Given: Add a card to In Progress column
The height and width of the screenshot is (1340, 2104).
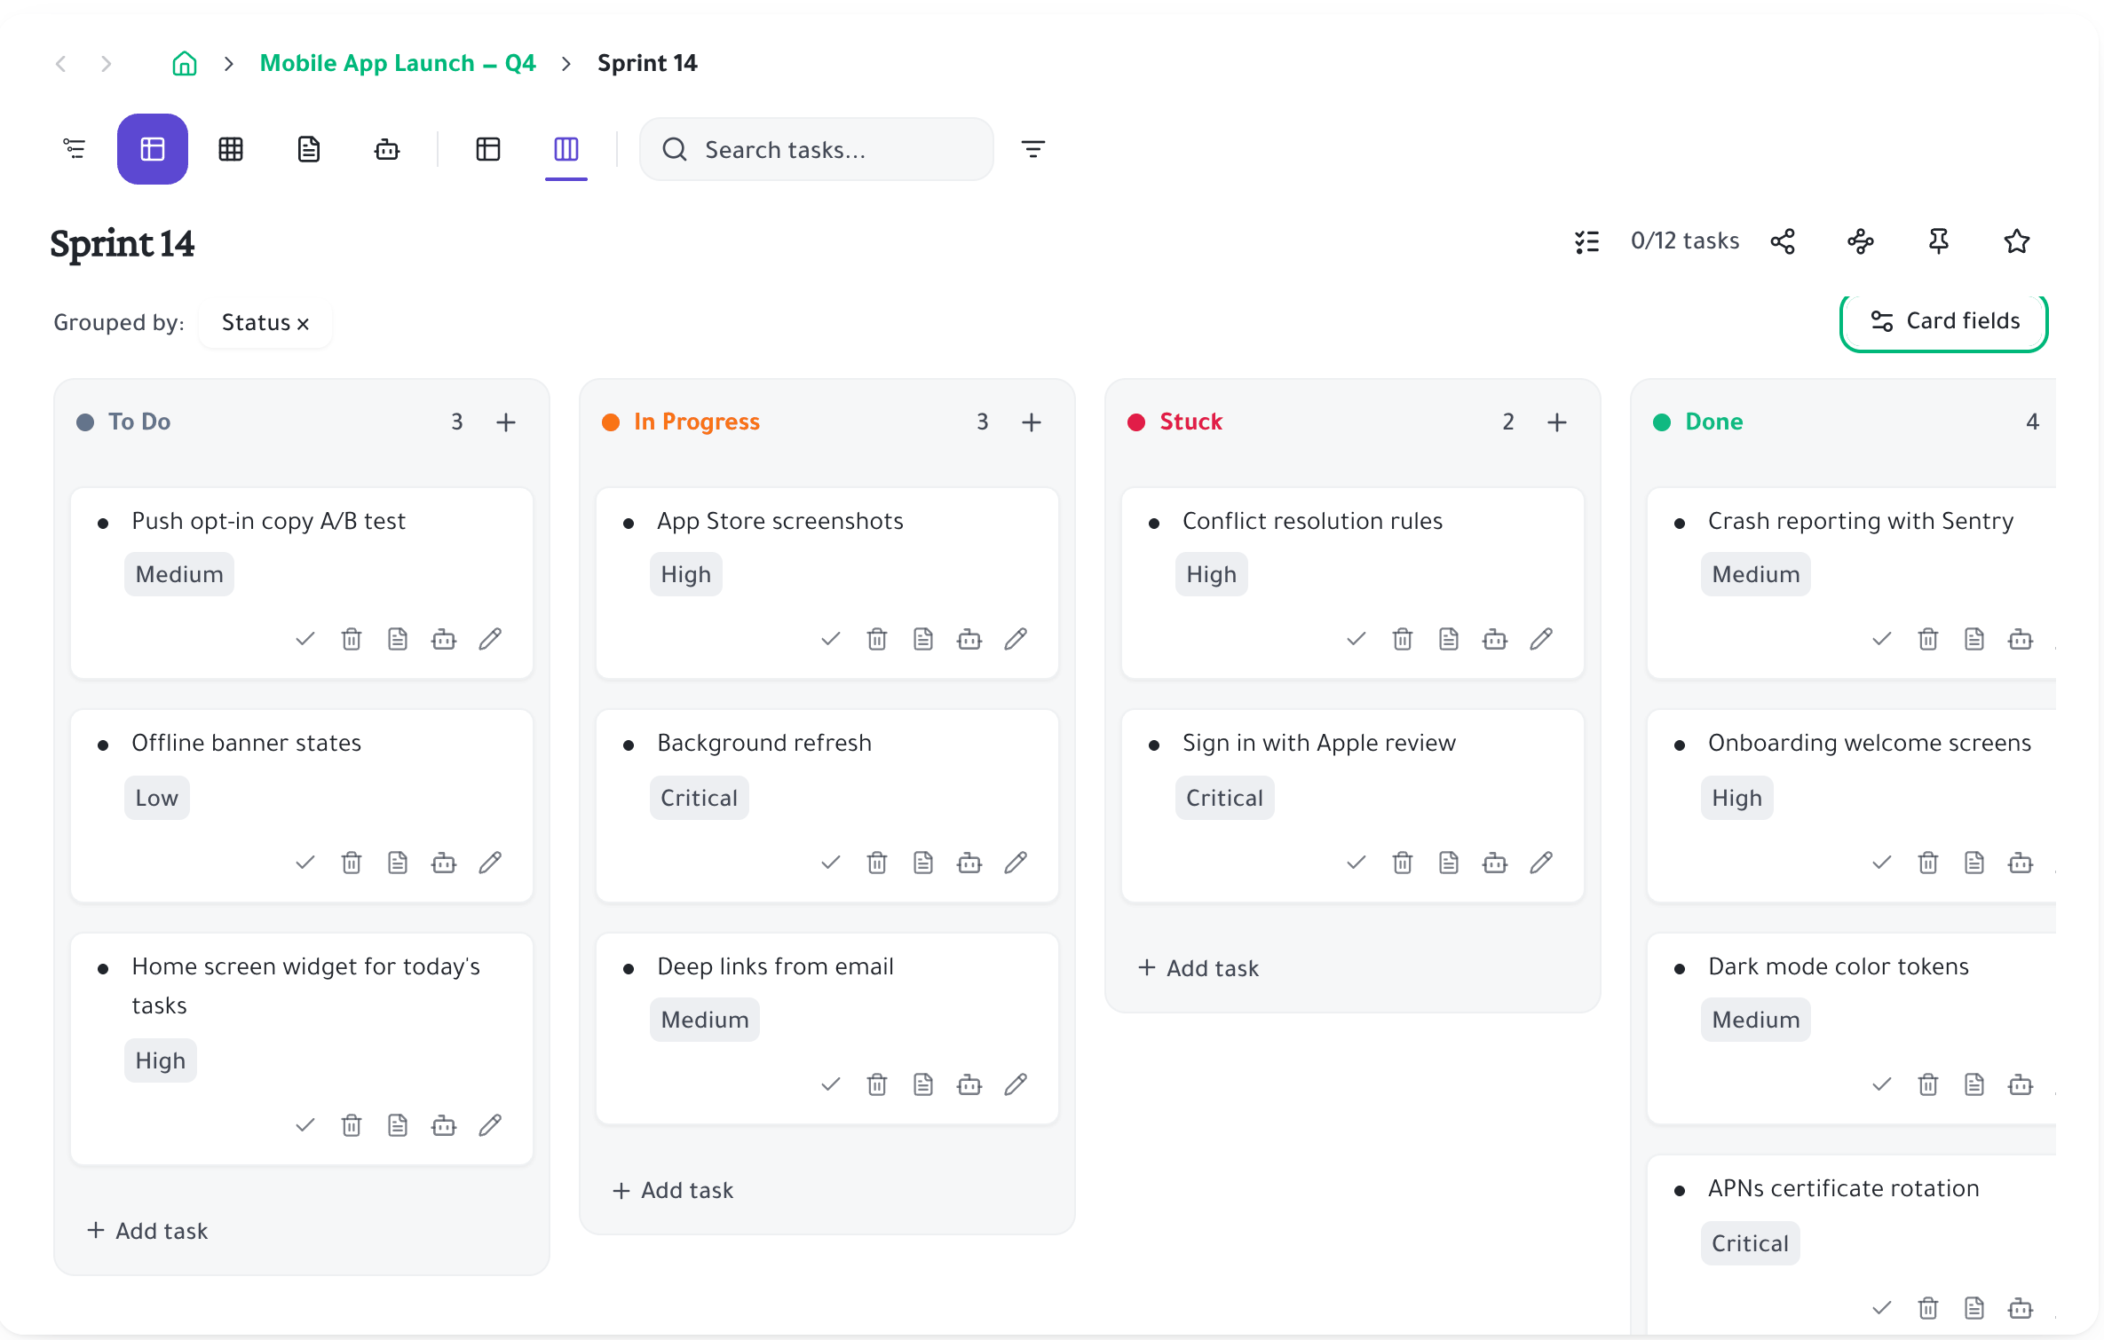Looking at the screenshot, I should [1032, 422].
